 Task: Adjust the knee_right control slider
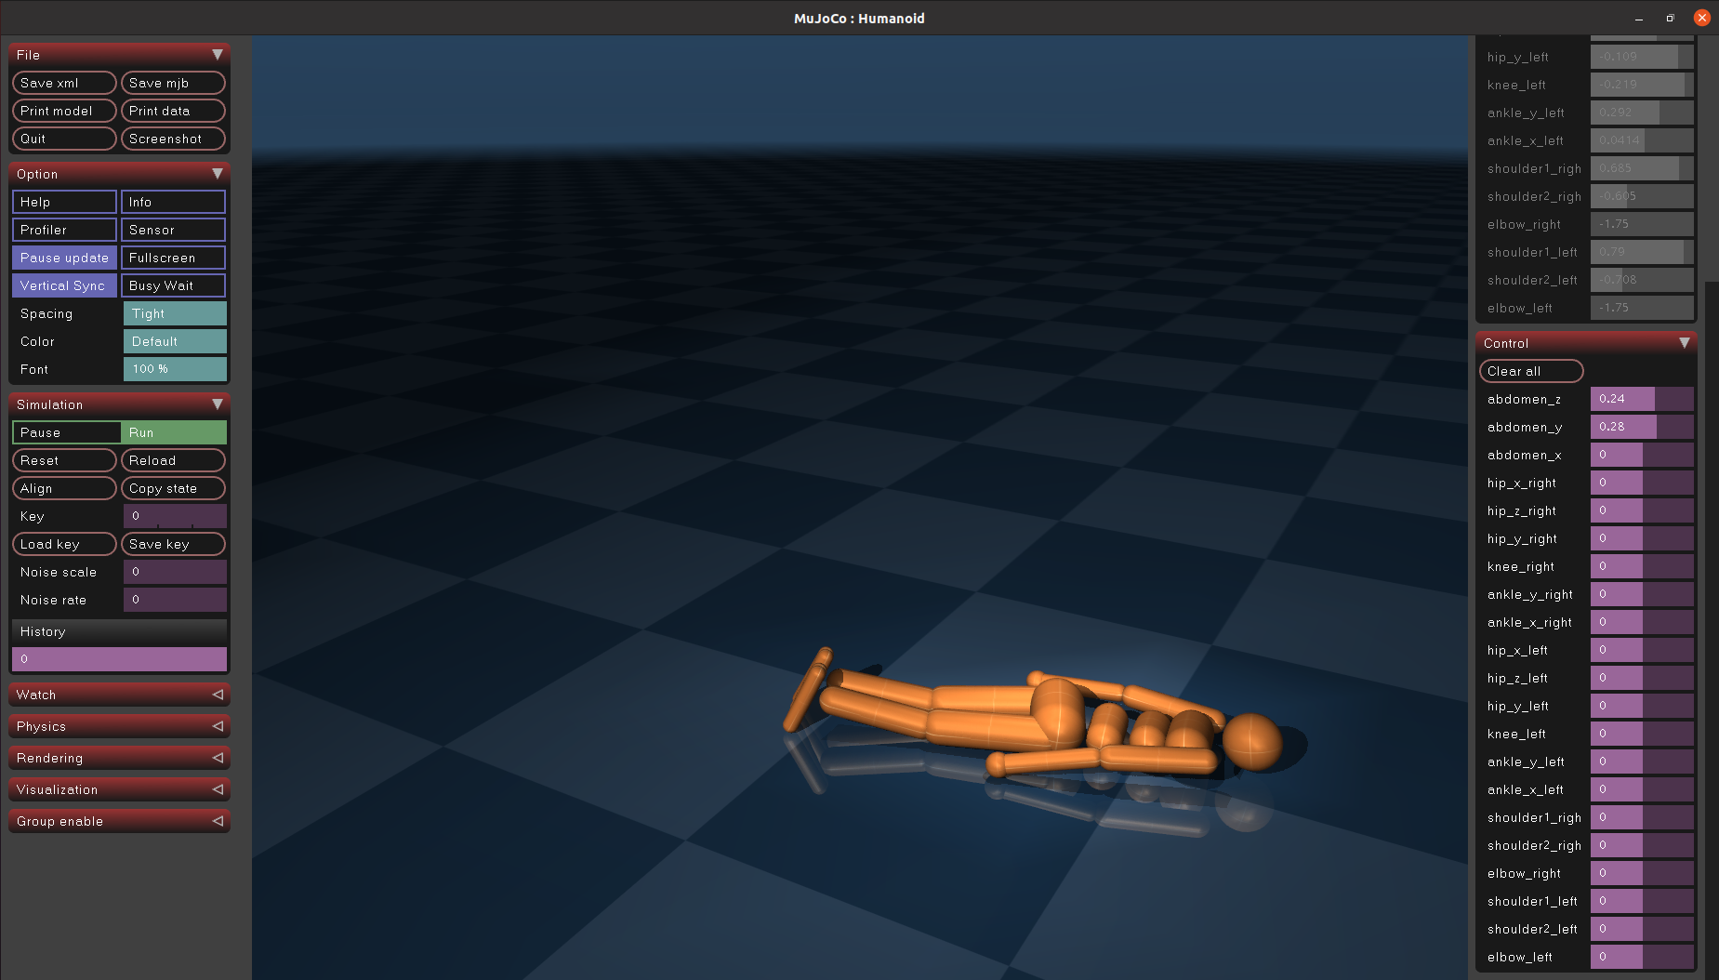(1642, 566)
